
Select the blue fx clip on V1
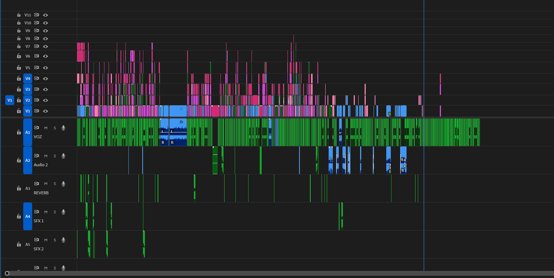tap(178, 111)
